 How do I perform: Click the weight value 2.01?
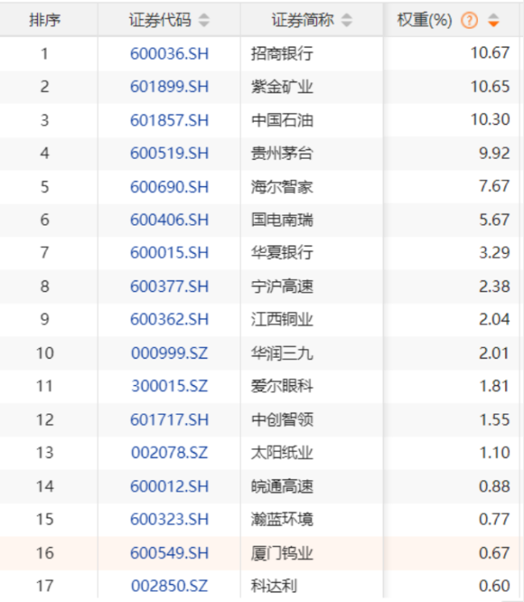coord(494,353)
